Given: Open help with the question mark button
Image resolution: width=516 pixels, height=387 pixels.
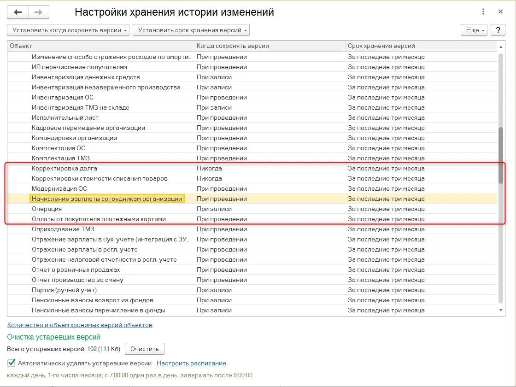Looking at the screenshot, I should [x=498, y=30].
